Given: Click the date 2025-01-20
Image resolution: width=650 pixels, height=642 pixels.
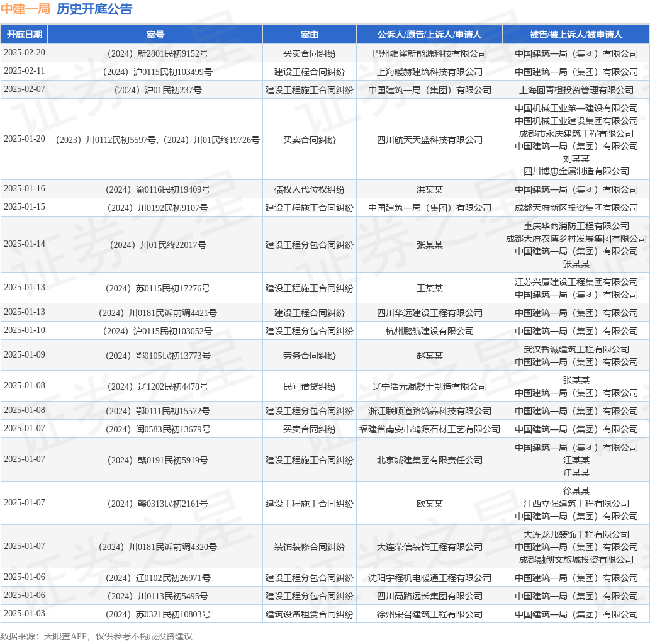Looking at the screenshot, I should pos(25,138).
